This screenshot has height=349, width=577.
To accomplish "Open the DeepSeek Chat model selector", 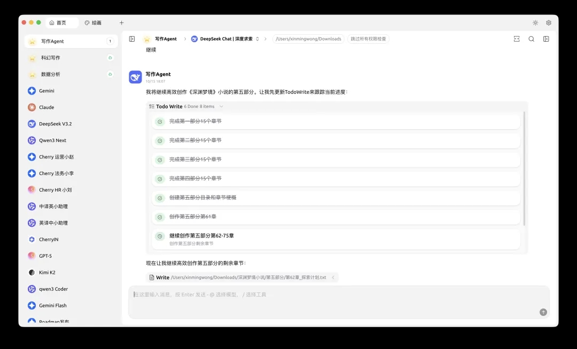I will click(x=225, y=39).
